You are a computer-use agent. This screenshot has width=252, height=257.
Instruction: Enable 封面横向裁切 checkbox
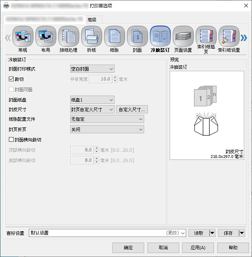[x=11, y=139]
